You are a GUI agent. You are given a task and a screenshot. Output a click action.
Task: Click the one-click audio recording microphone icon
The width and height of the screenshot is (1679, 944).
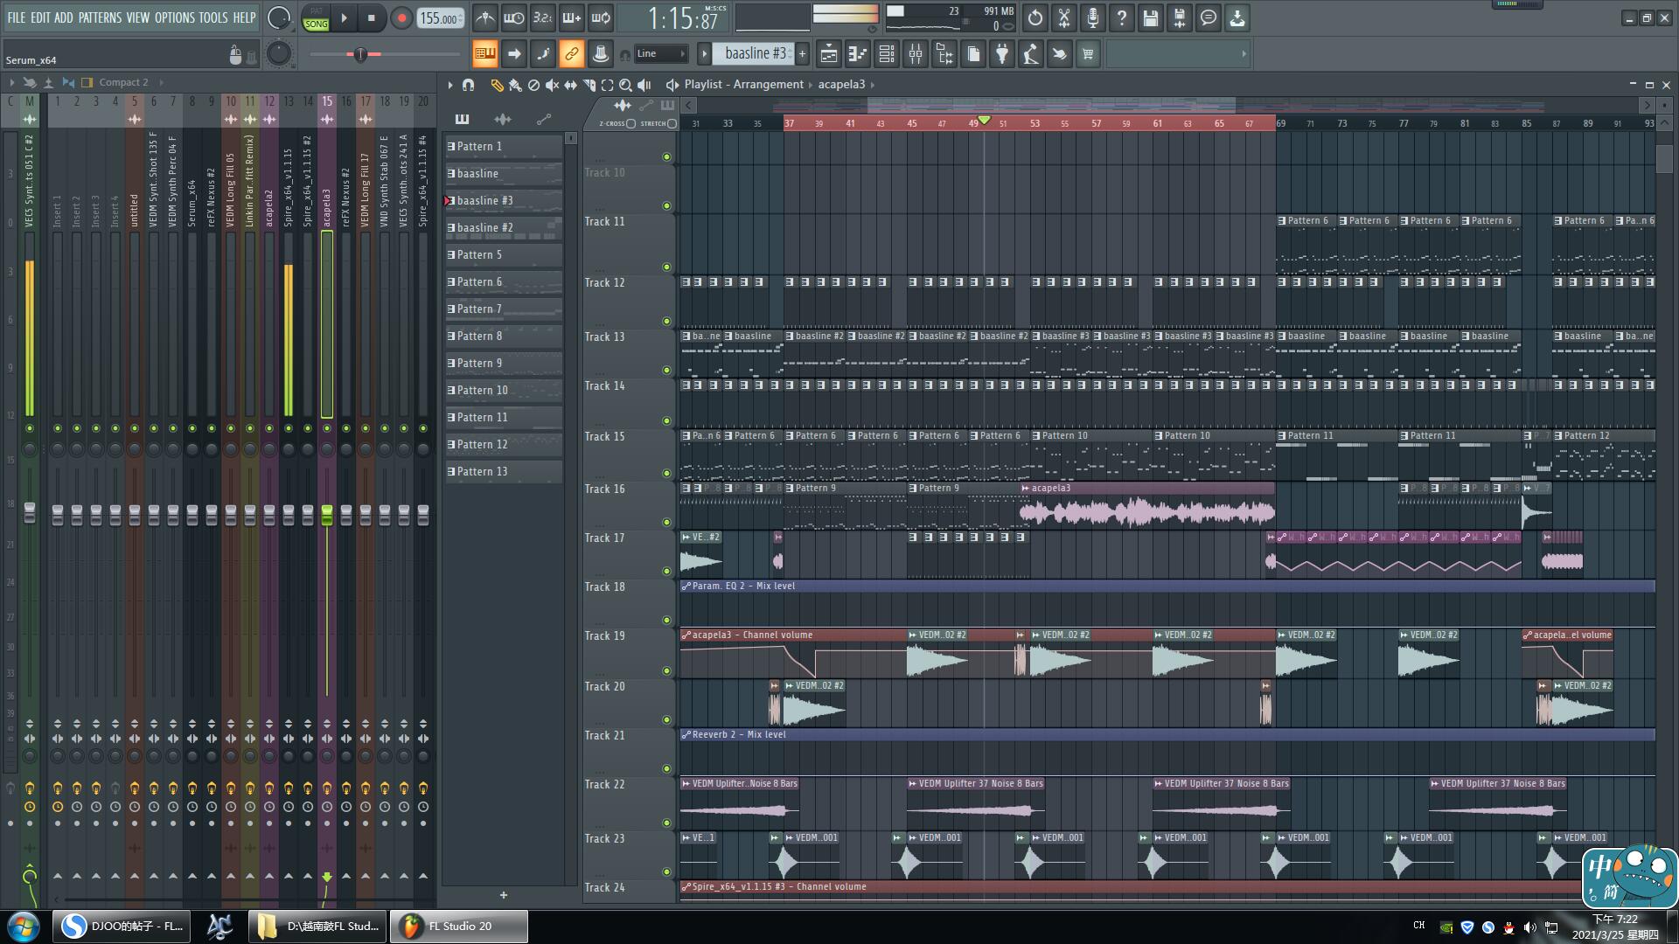point(1092,17)
